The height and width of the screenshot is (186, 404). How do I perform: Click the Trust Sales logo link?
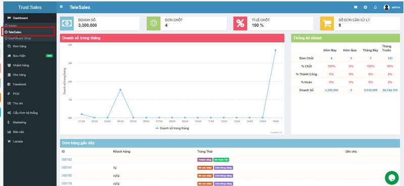pyautogui.click(x=30, y=7)
